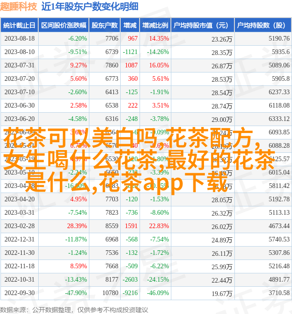Select the -47.90% price change cell
This screenshot has width=292, height=314.
click(75, 293)
